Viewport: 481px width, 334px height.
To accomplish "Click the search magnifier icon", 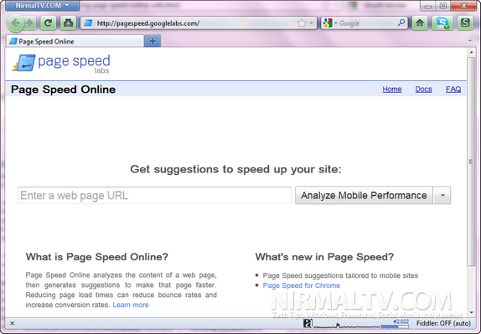I will 401,23.
